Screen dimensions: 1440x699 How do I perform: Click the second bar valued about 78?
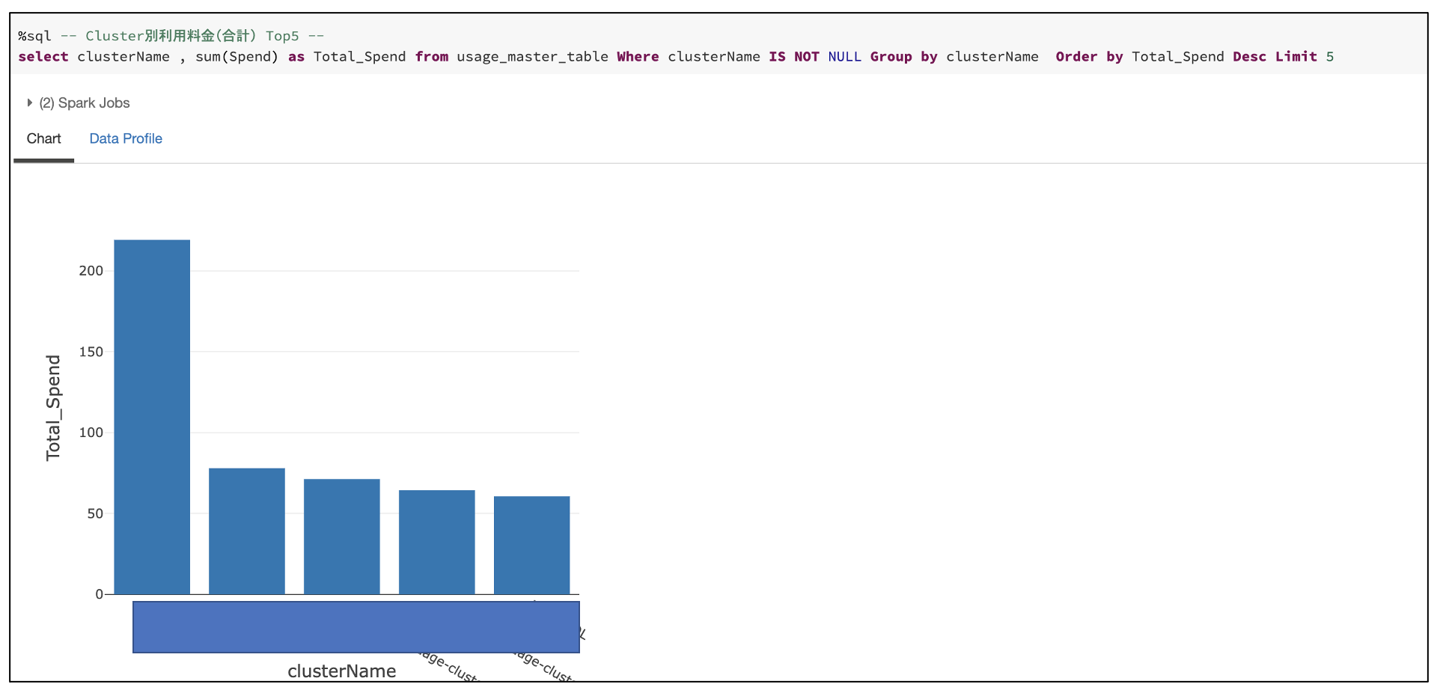tap(247, 531)
